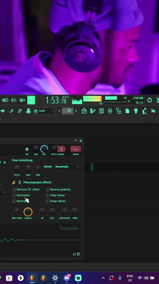
Task: Toggle the magnet snap icon
Action: pos(36,111)
